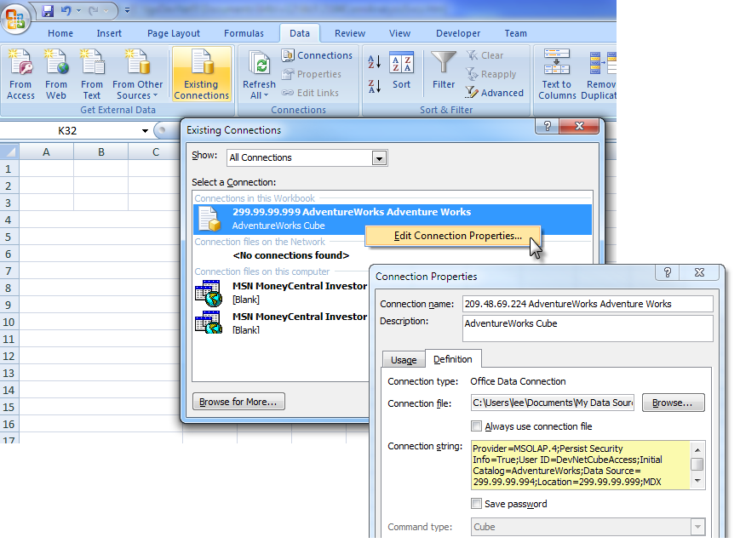
Task: Toggle the Filter funnel button
Action: (x=444, y=70)
